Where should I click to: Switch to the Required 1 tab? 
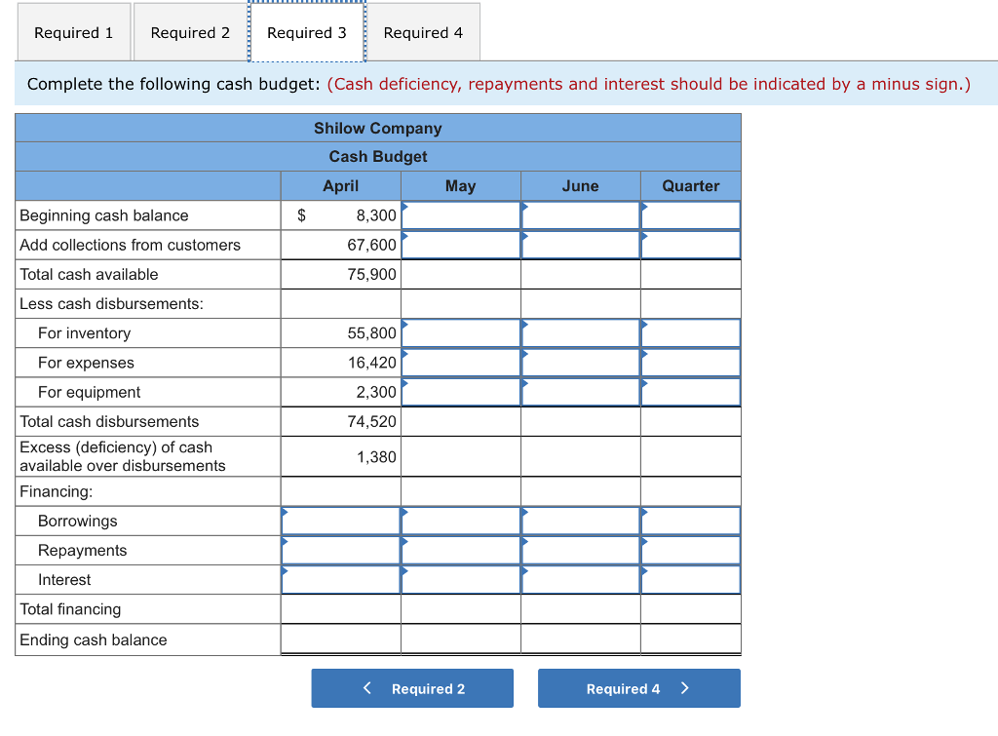click(x=73, y=31)
